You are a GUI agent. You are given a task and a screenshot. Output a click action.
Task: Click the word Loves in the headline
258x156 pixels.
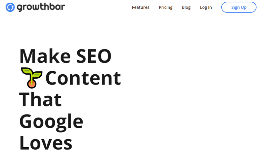pyautogui.click(x=46, y=142)
